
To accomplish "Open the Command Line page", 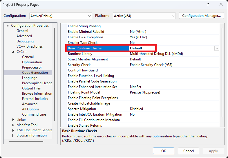I will pyautogui.click(x=34, y=114).
